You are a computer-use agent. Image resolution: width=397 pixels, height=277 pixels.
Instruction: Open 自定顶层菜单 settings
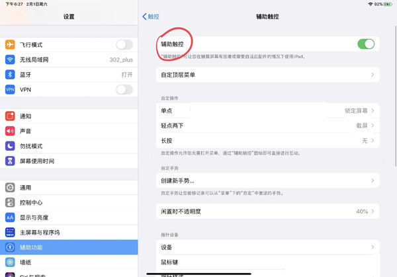(x=267, y=75)
